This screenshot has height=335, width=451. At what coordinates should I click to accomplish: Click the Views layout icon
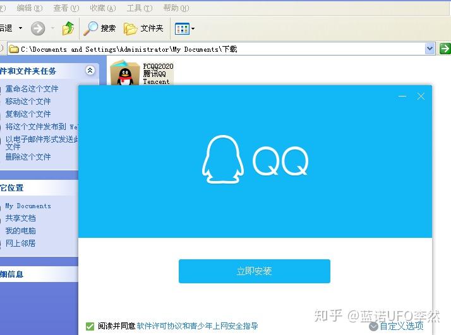tap(182, 28)
